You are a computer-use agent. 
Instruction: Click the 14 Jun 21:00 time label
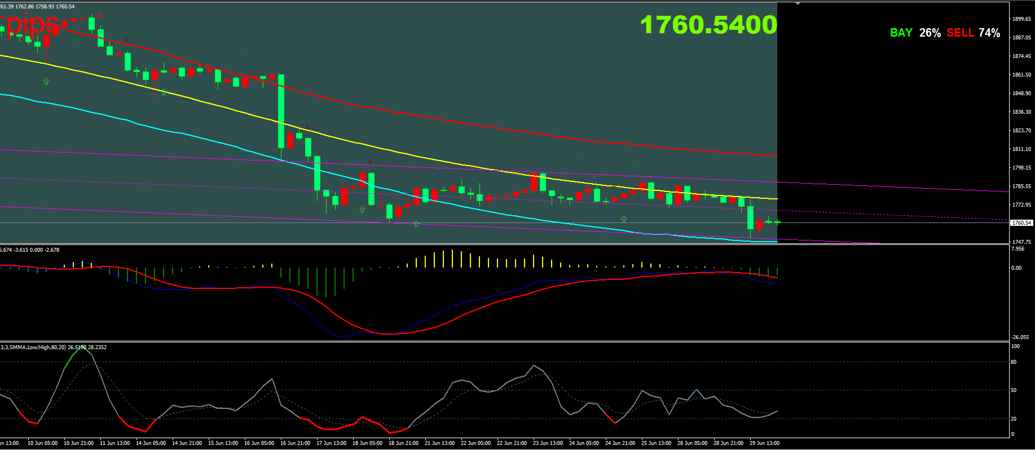(x=187, y=443)
